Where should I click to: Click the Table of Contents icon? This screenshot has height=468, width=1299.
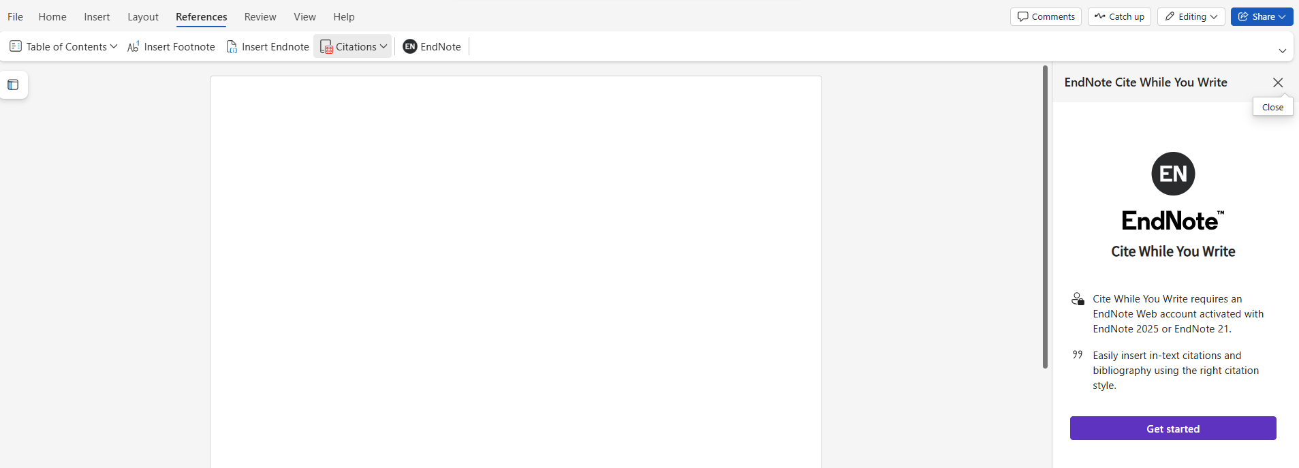tap(16, 46)
